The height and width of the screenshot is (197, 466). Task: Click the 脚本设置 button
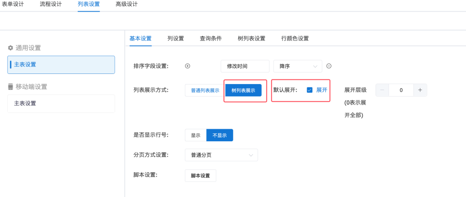click(200, 176)
